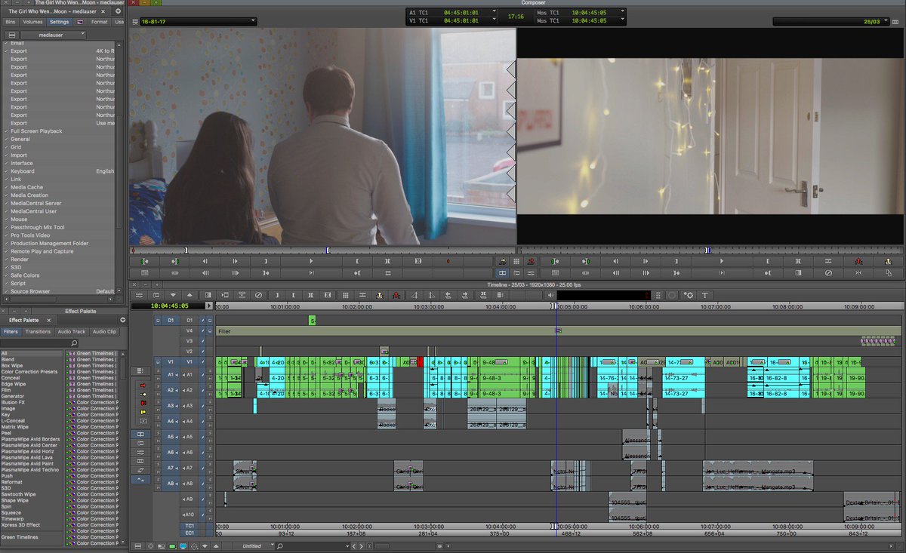
Task: Toggle the D1 data track selector
Action: [190, 321]
